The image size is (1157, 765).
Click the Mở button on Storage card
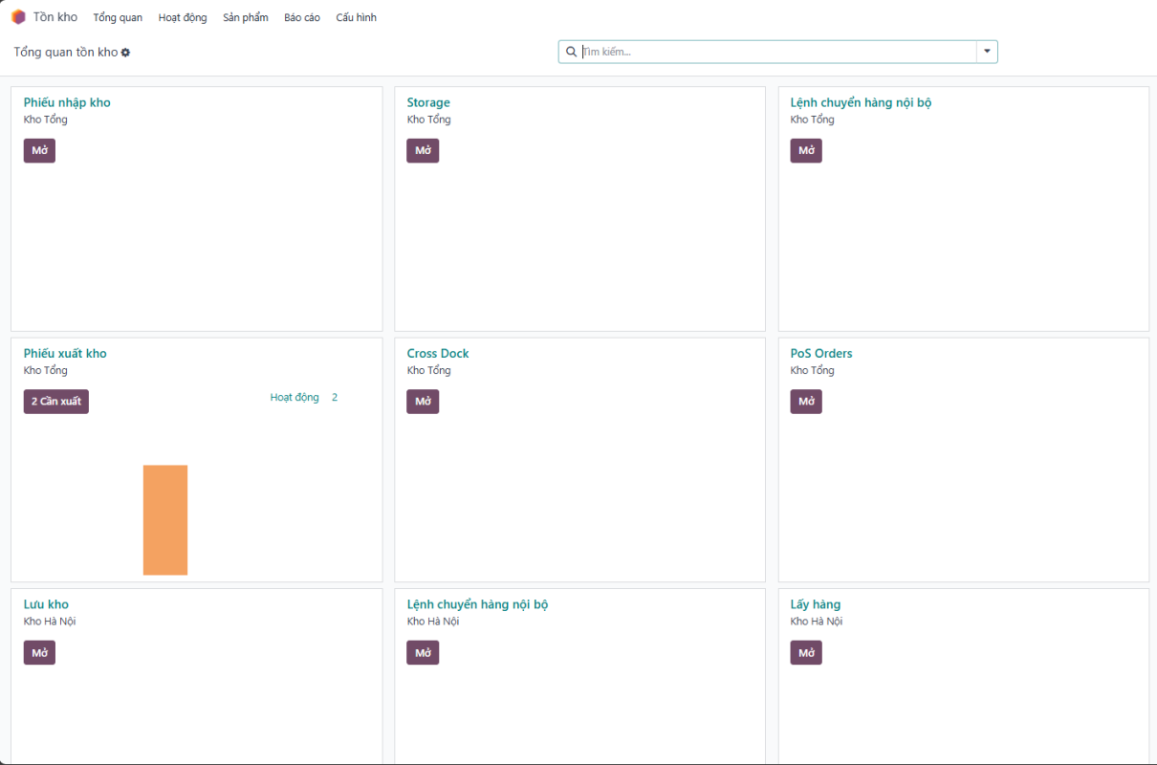(x=423, y=151)
